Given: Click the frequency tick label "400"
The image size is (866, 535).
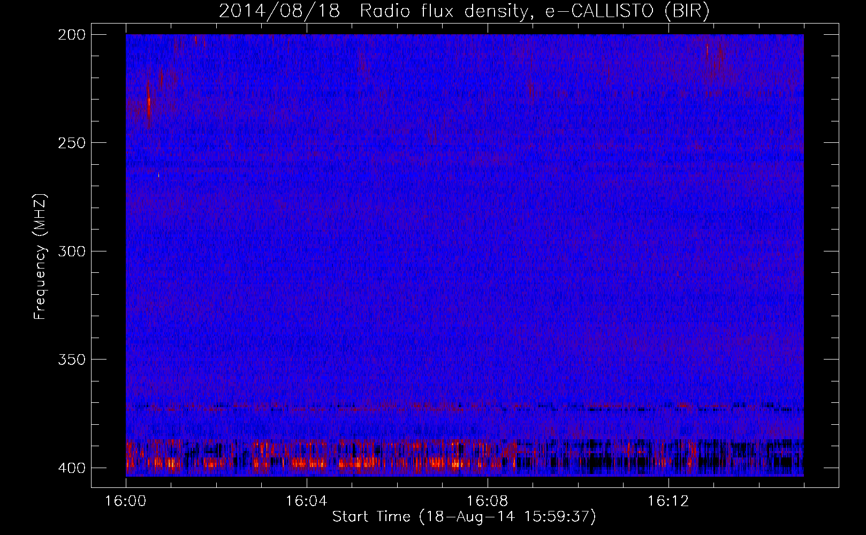Looking at the screenshot, I should (71, 468).
